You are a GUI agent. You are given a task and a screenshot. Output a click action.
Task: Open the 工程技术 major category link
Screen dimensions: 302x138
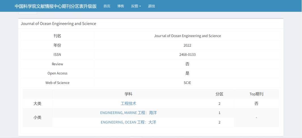pyautogui.click(x=128, y=103)
